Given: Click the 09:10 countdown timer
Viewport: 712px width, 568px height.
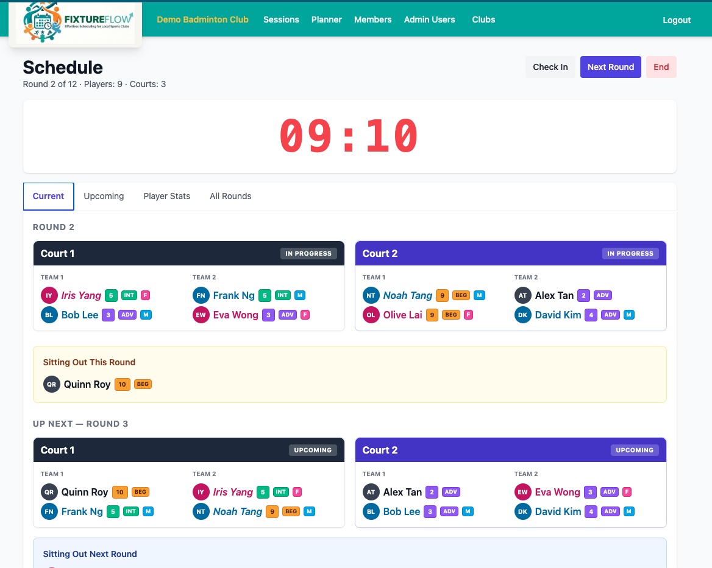Looking at the screenshot, I should [x=349, y=136].
